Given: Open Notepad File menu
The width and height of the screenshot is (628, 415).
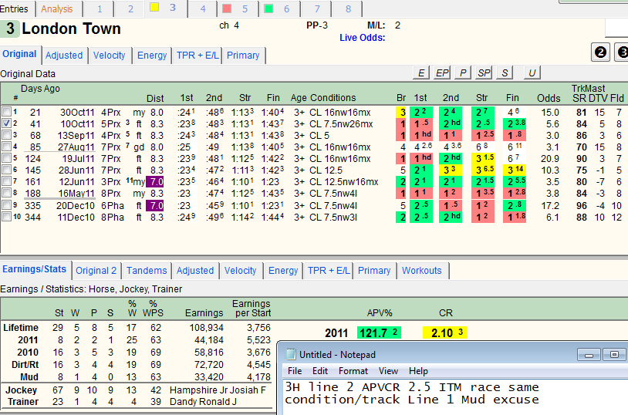Looking at the screenshot, I should [x=295, y=371].
